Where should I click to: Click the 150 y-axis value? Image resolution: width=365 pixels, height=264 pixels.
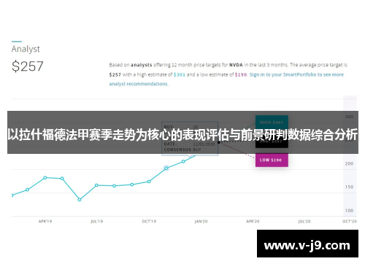point(349,187)
